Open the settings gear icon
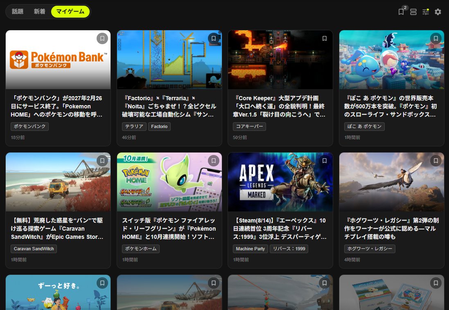Screen dimensions: 449x310 pos(438,12)
